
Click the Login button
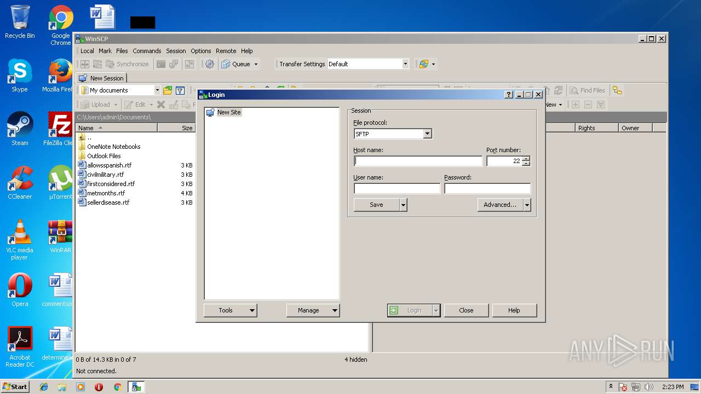(410, 310)
